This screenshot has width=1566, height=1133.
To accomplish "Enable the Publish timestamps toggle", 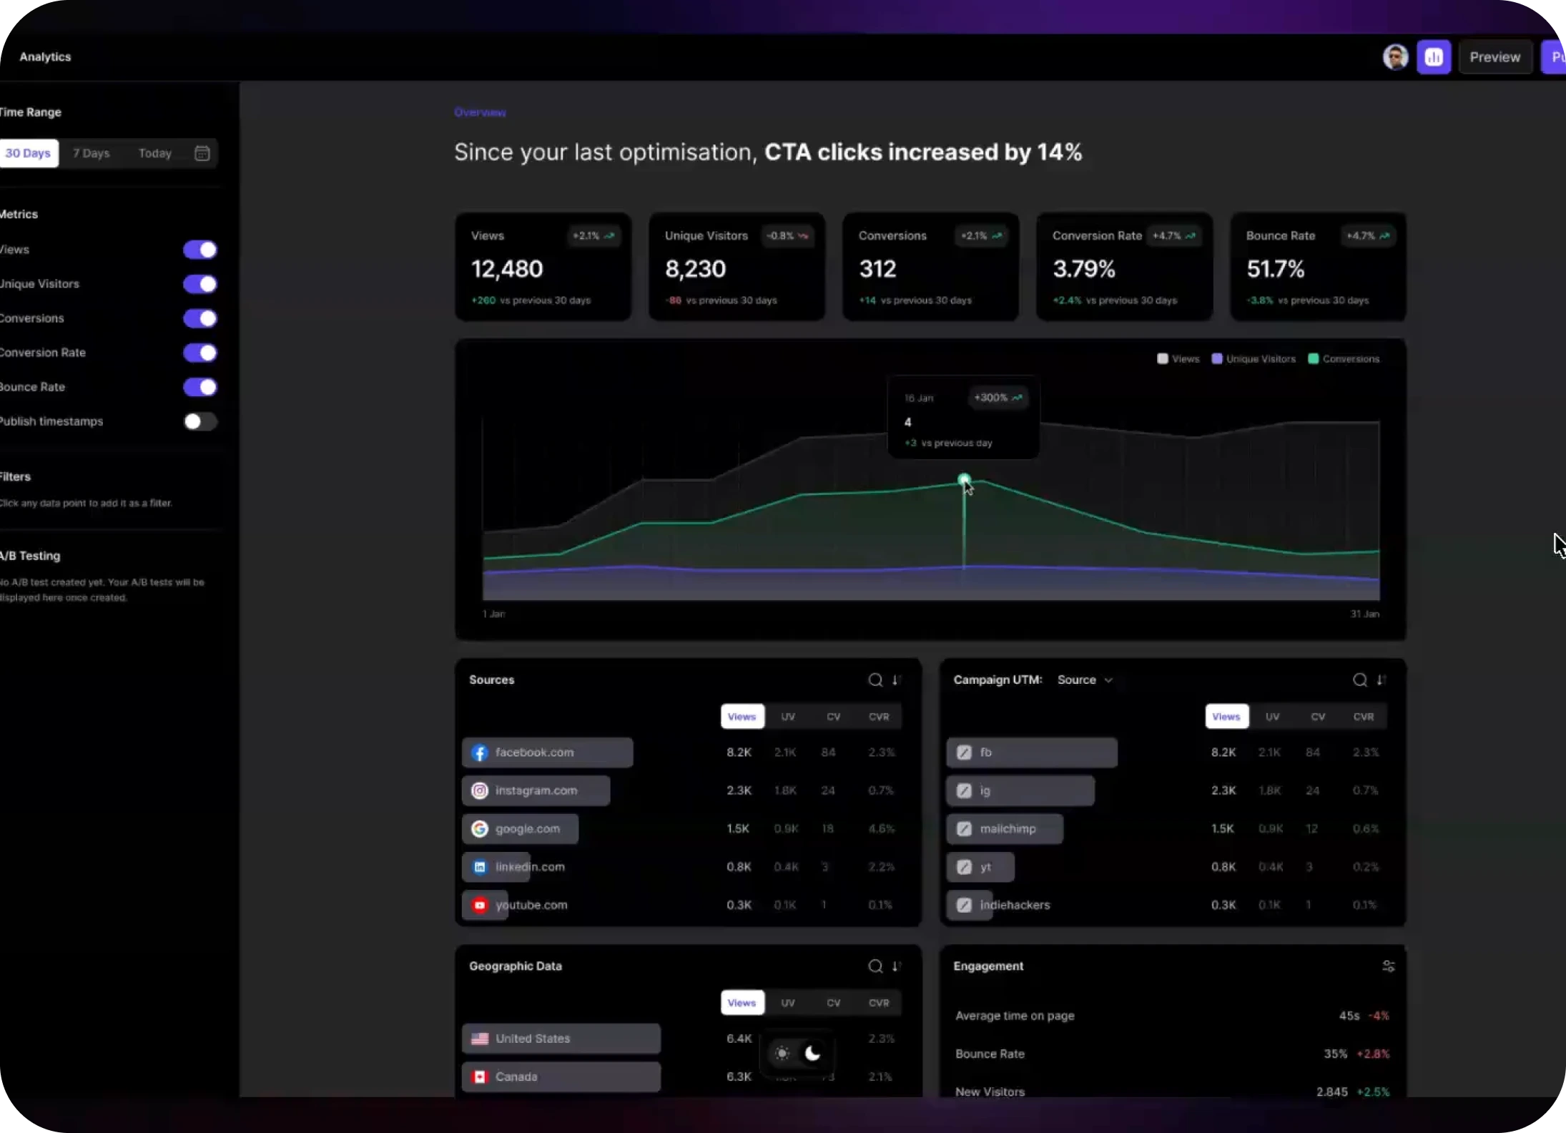I will tap(200, 421).
